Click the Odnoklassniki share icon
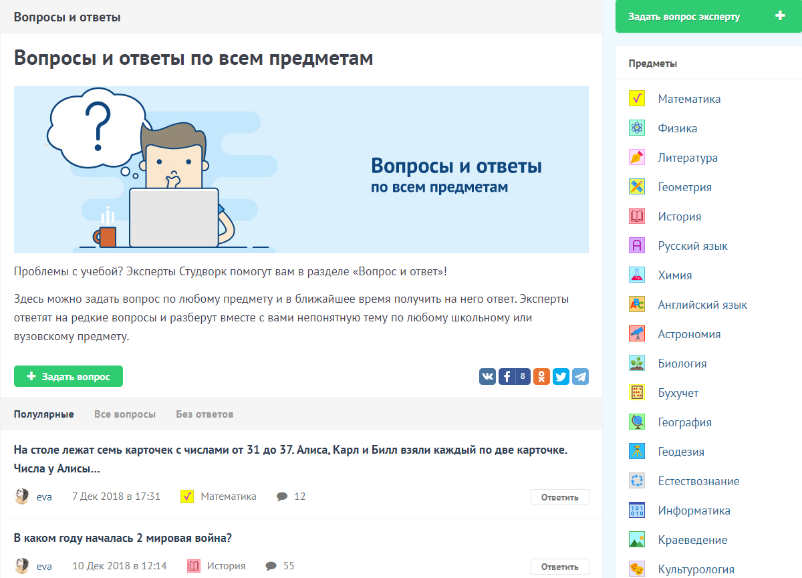Image resolution: width=802 pixels, height=578 pixels. [541, 376]
